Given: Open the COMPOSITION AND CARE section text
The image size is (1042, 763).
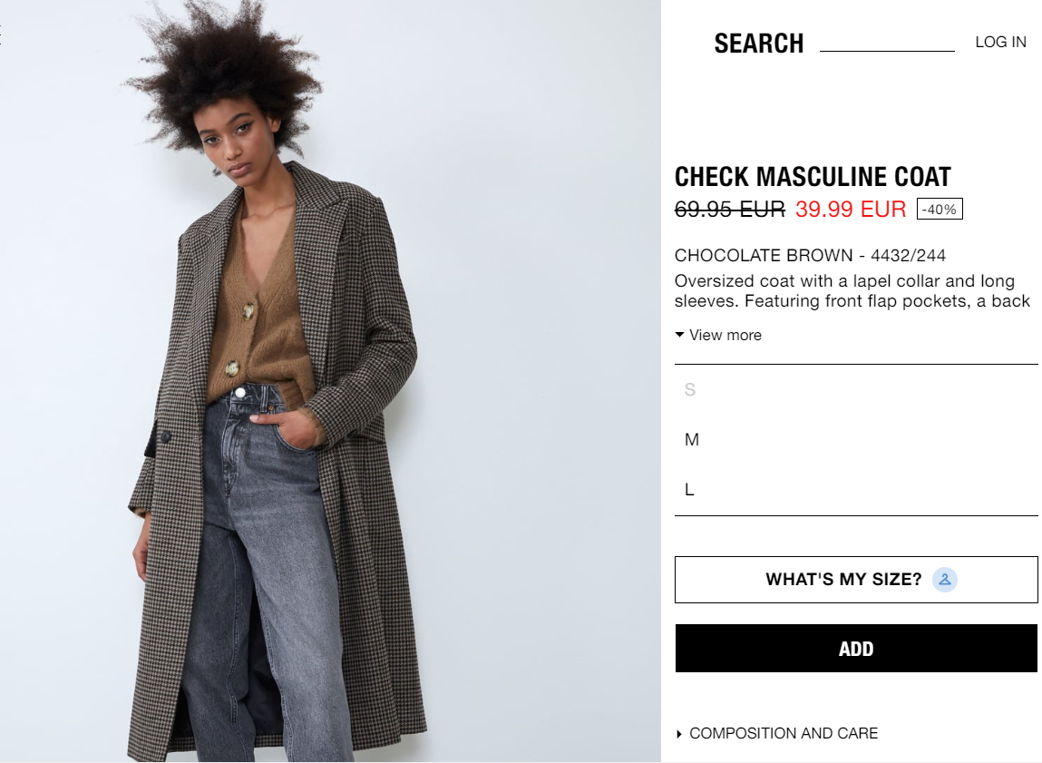Looking at the screenshot, I should coord(784,734).
